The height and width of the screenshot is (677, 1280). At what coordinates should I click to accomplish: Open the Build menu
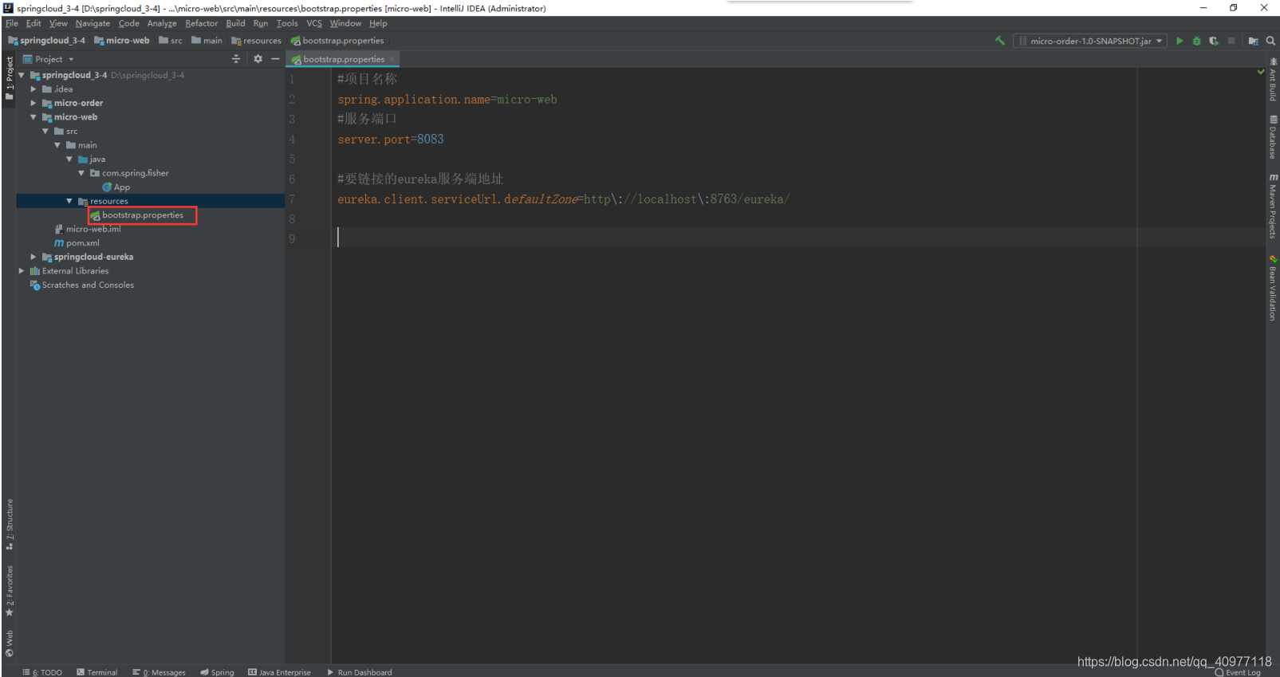[x=235, y=23]
